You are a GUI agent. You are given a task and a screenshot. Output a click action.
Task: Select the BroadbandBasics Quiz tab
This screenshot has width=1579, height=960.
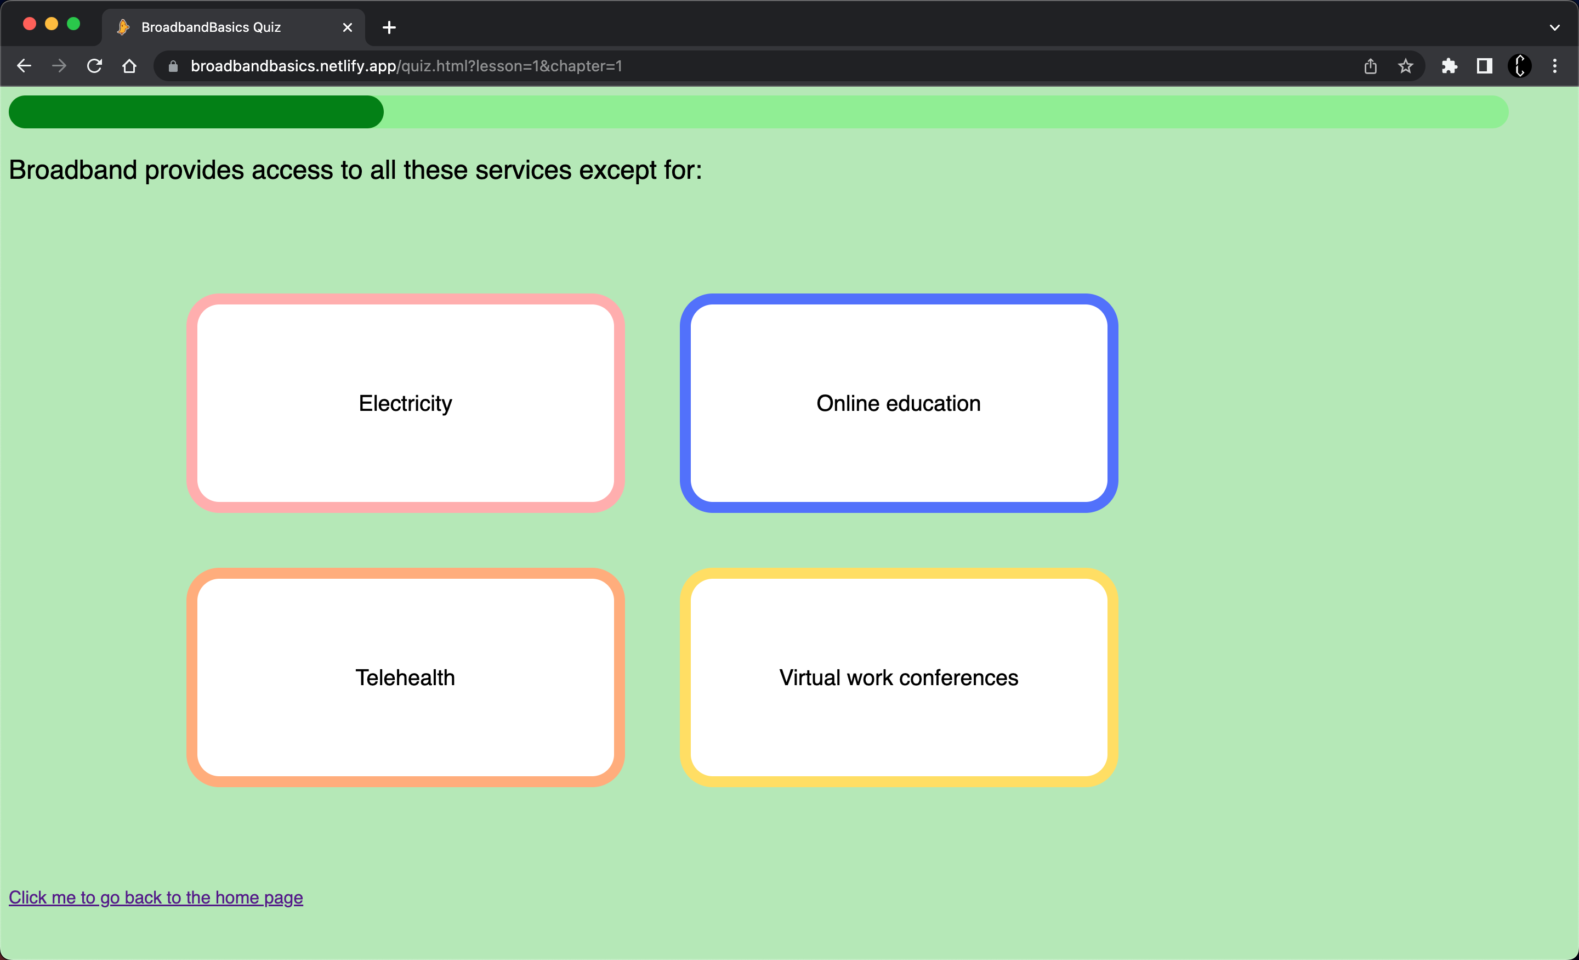212,27
